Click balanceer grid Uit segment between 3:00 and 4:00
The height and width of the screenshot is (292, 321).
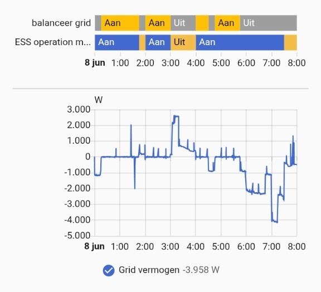pyautogui.click(x=183, y=23)
